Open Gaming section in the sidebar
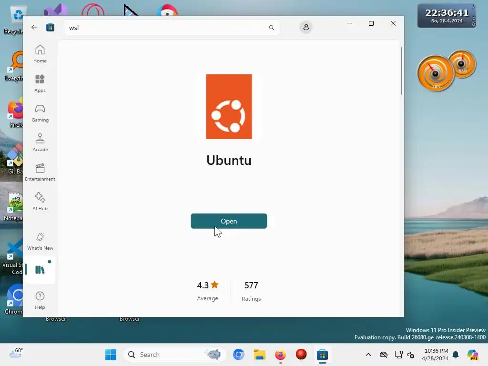The width and height of the screenshot is (488, 366). (x=40, y=113)
